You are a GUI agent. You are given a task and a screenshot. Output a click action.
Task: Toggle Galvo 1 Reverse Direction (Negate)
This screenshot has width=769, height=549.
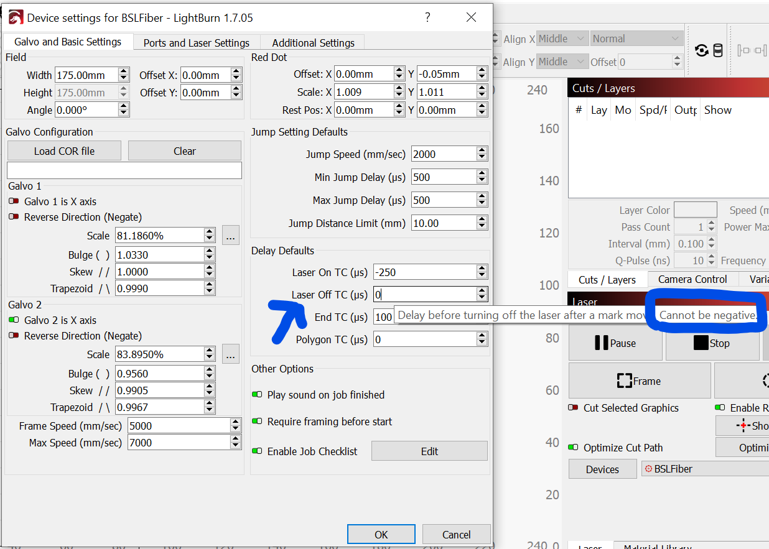(14, 217)
